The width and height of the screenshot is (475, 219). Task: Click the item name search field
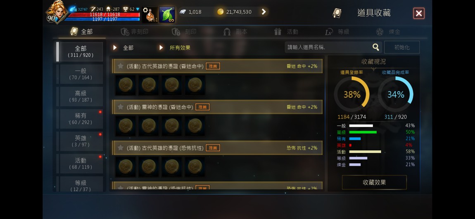328,47
